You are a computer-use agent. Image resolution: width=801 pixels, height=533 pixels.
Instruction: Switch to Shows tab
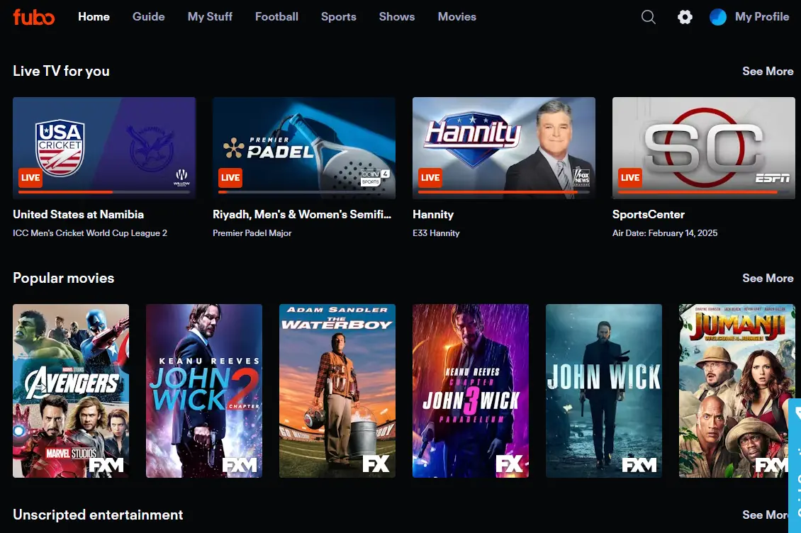(x=397, y=17)
